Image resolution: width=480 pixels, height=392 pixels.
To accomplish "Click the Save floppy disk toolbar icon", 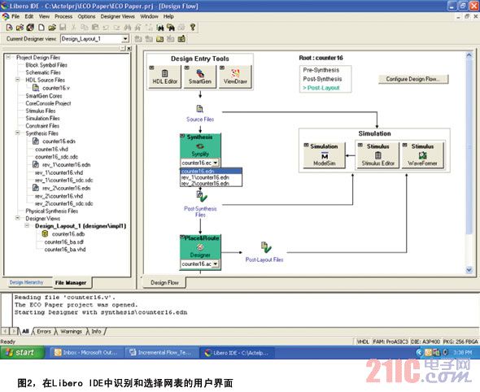I will (x=63, y=28).
